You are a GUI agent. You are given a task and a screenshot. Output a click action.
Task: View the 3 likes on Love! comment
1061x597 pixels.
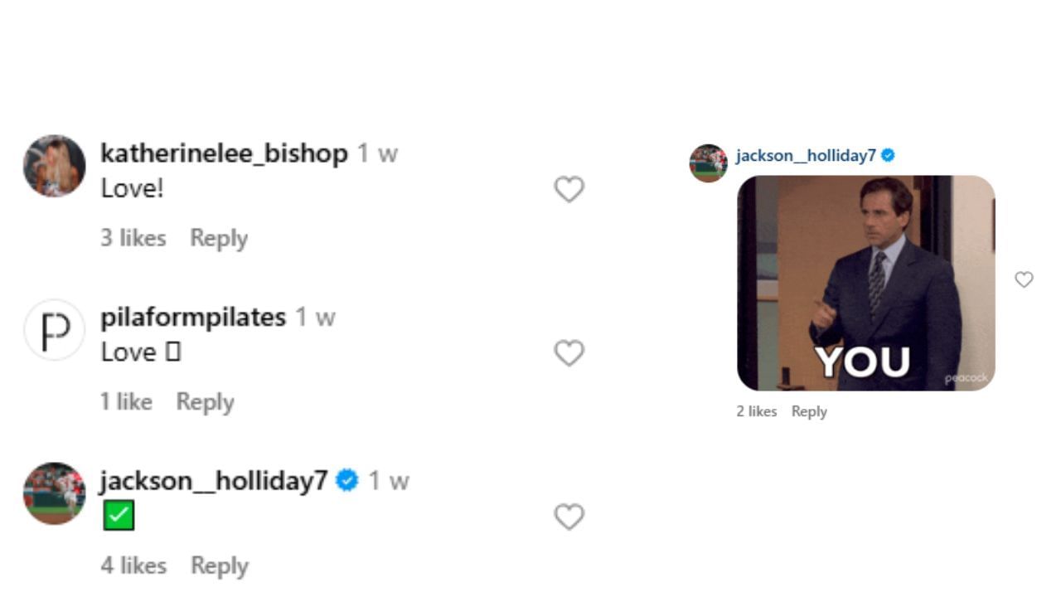133,238
